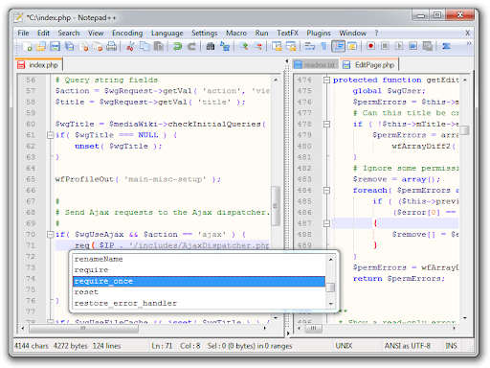Toggle Show All Characters pilcrow icon
Viewport: 490px width, 368px height.
[323, 47]
